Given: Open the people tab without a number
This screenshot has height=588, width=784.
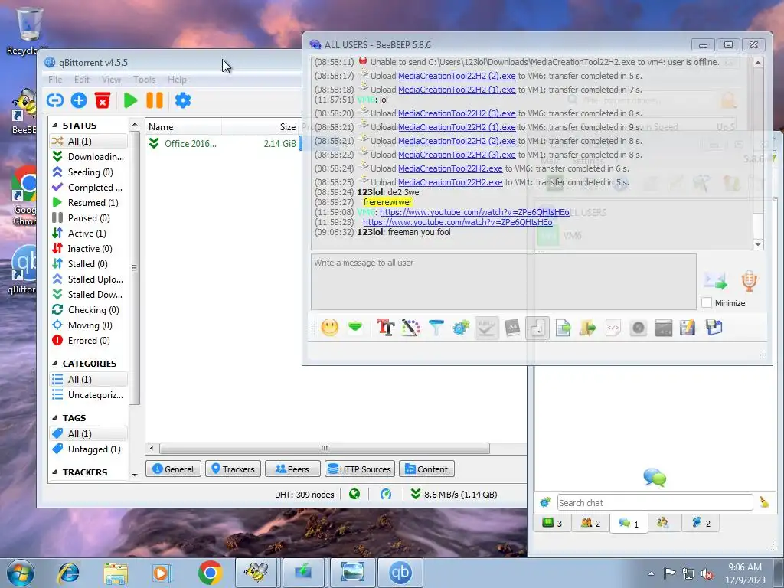Looking at the screenshot, I should [663, 523].
